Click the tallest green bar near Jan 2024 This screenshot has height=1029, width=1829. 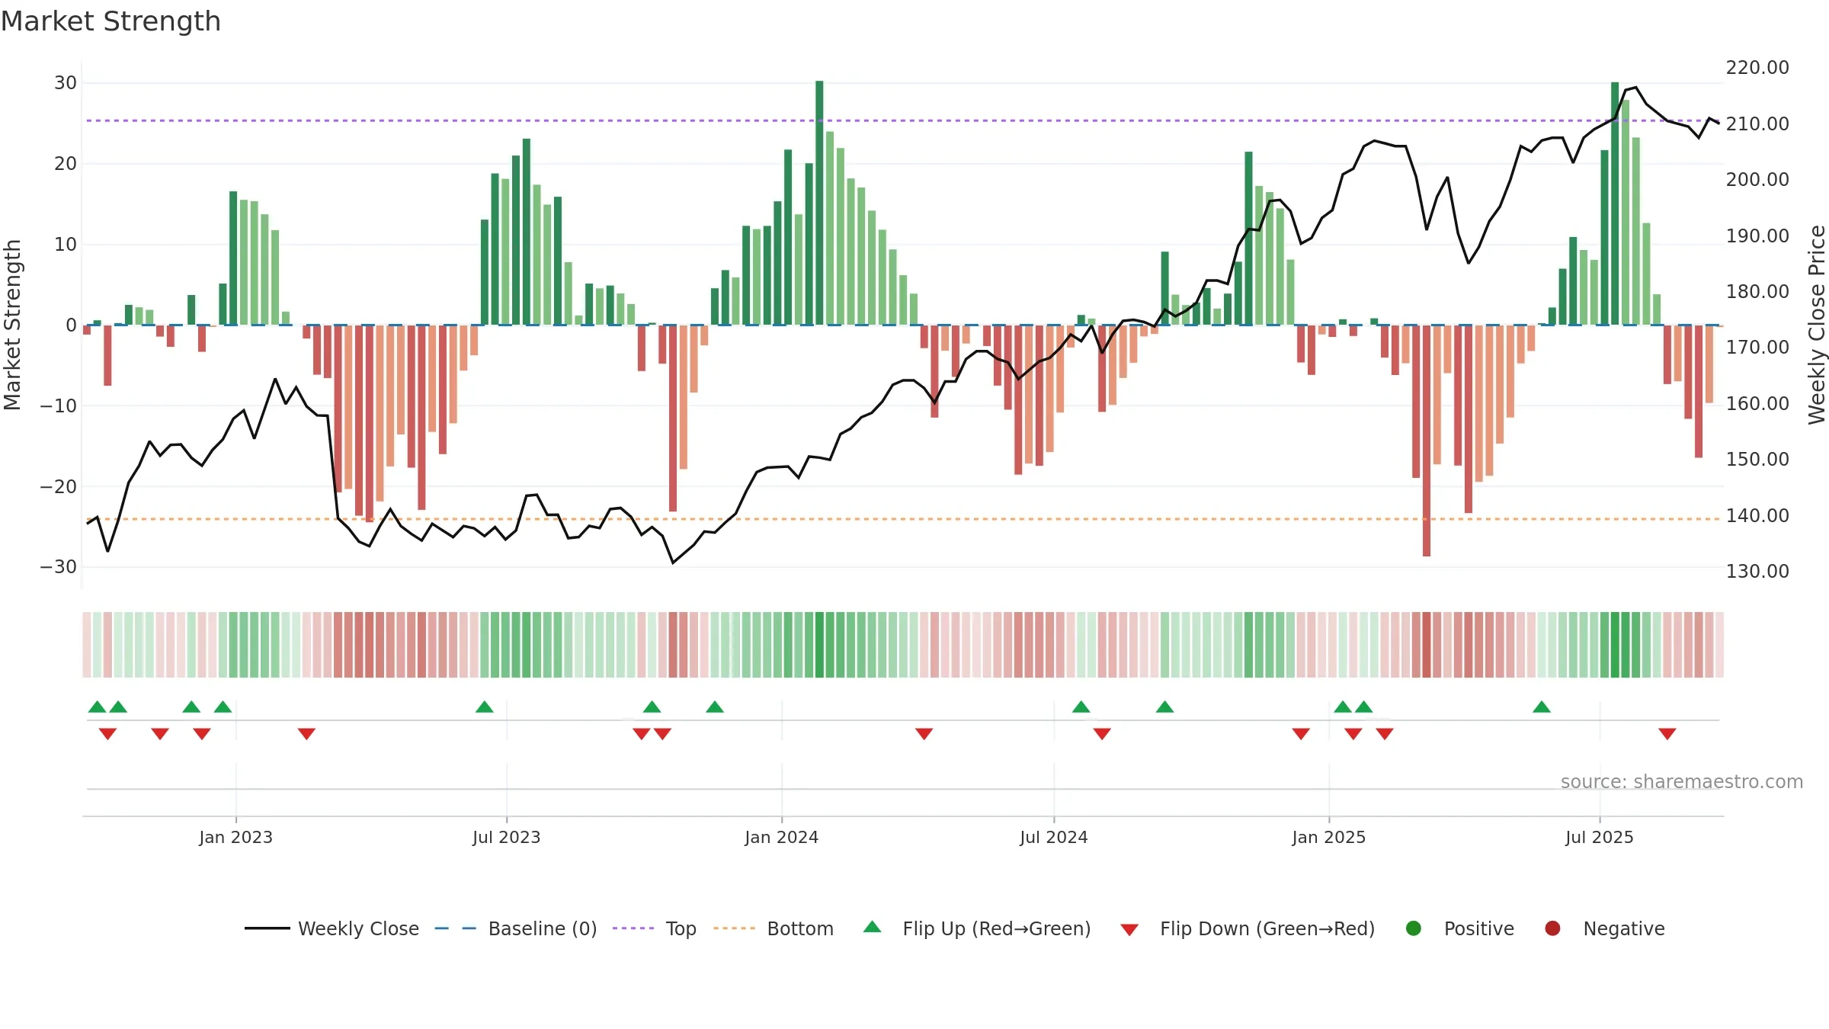point(819,203)
